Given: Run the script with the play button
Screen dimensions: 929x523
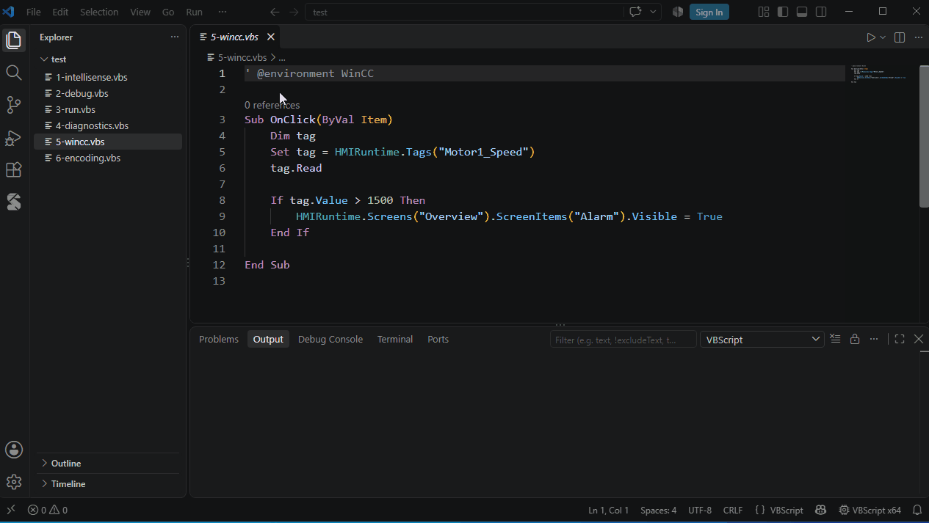Looking at the screenshot, I should pyautogui.click(x=870, y=37).
